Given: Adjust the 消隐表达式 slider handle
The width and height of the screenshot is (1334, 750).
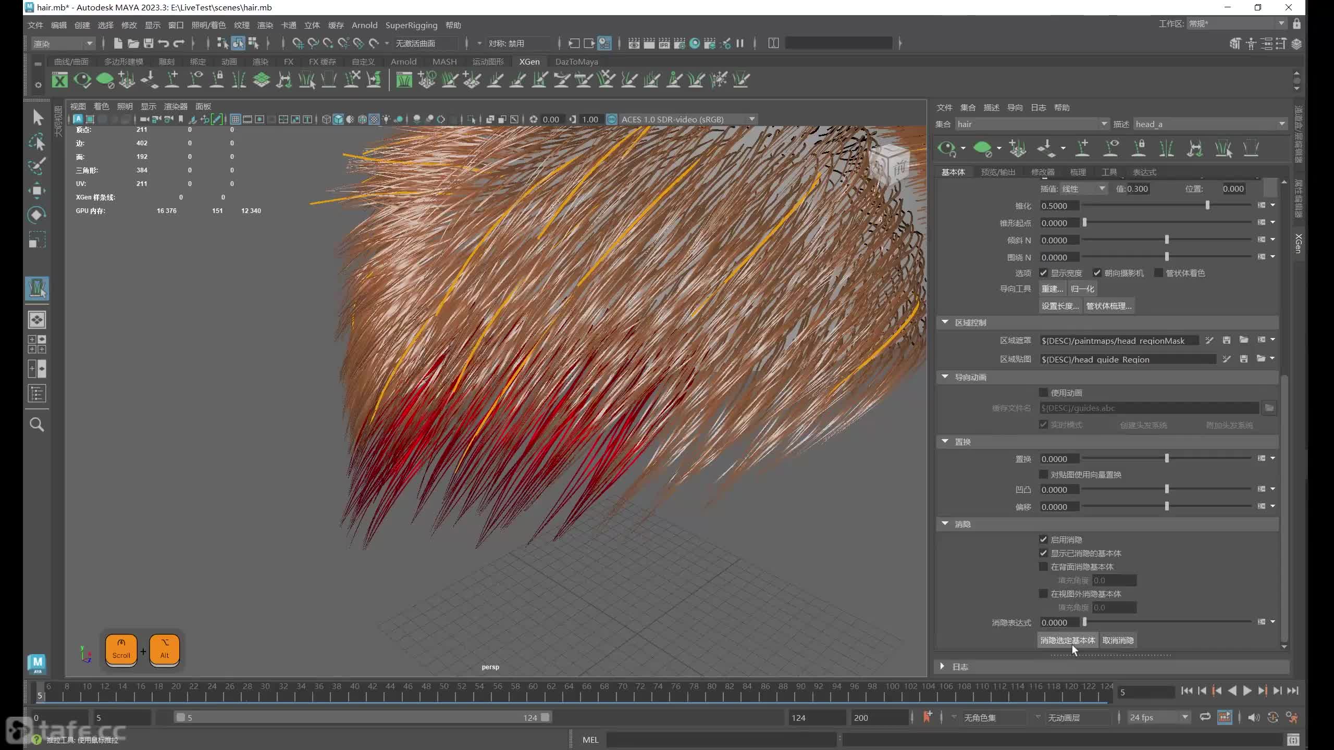Looking at the screenshot, I should click(1084, 622).
